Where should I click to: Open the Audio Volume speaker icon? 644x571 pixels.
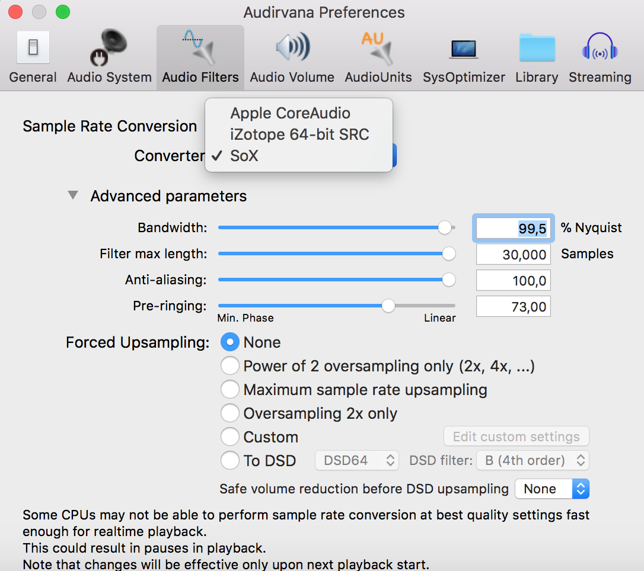(292, 47)
